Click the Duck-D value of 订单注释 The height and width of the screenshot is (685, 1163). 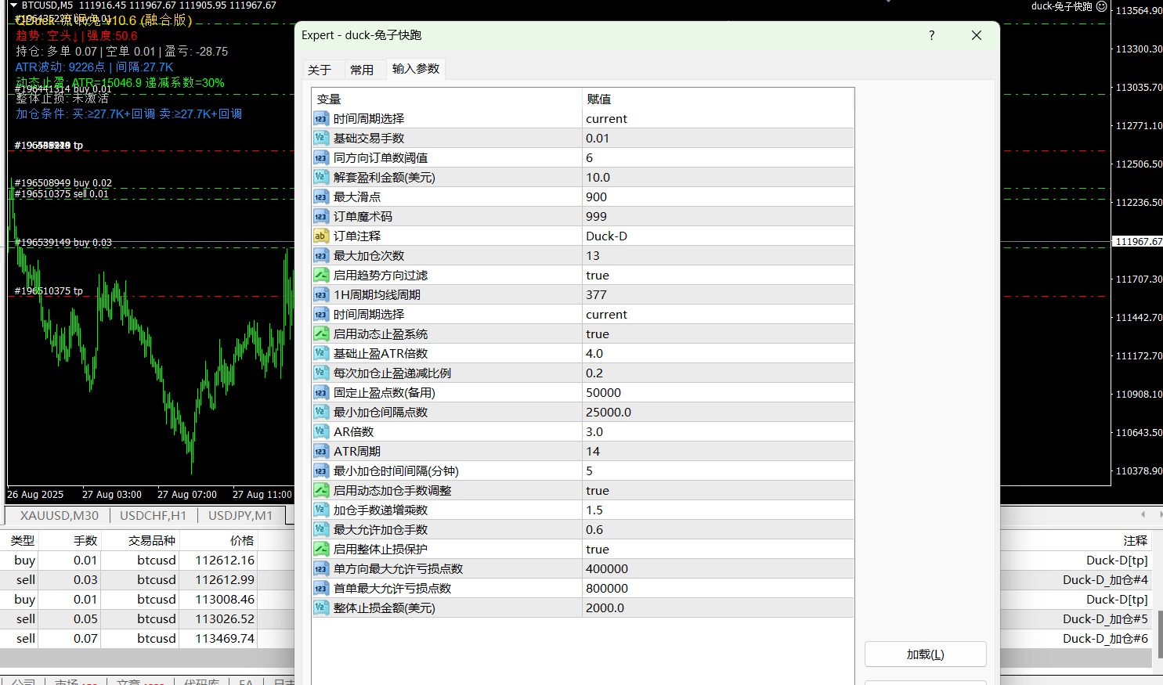click(718, 236)
